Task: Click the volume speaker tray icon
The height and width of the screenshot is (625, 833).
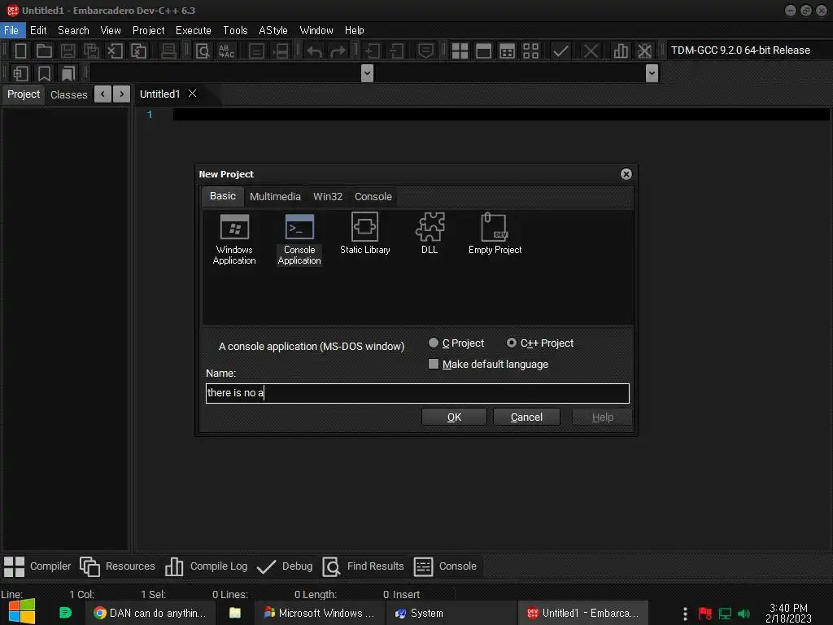Action: (744, 614)
